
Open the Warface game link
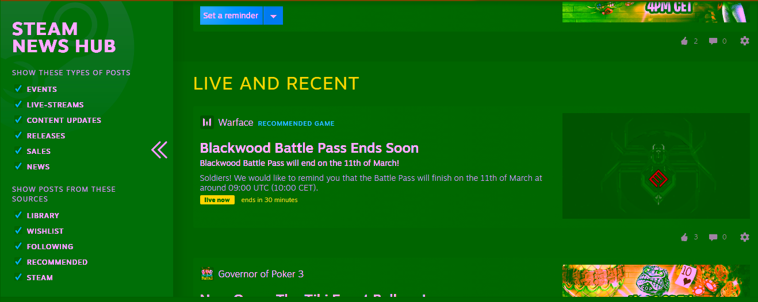pos(236,122)
